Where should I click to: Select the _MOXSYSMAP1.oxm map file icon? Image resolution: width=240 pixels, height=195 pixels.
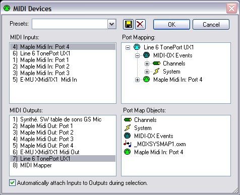coord(128,144)
